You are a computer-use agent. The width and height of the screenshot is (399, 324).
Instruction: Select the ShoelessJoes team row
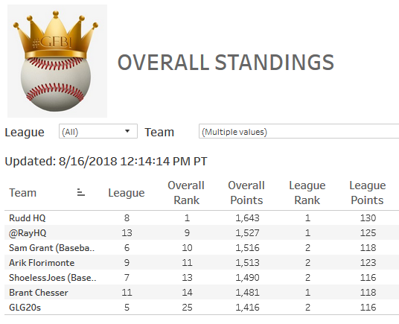[x=202, y=277]
